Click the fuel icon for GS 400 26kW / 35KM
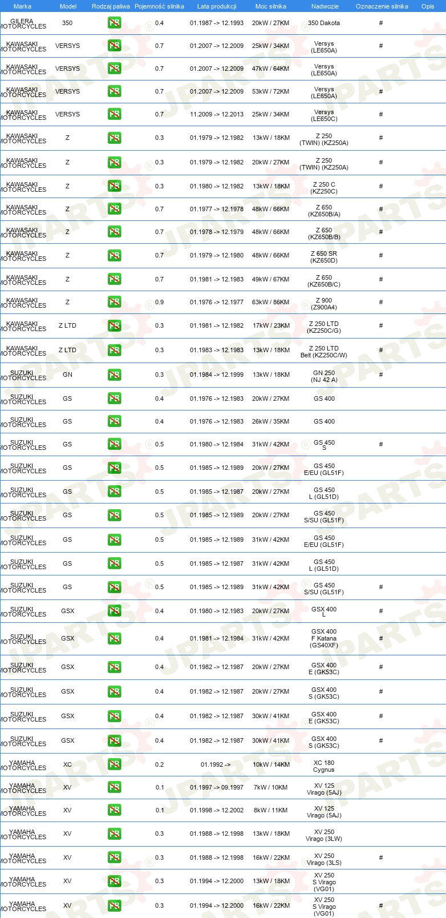Viewport: 446px width, 918px height. (114, 421)
